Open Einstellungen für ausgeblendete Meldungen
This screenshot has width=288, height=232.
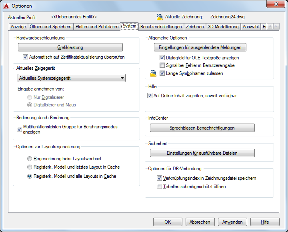pos(200,47)
